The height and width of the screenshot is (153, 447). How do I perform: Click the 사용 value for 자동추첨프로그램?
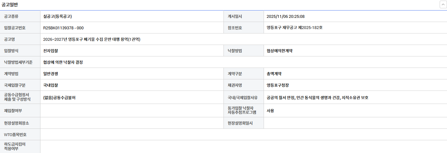point(270,111)
